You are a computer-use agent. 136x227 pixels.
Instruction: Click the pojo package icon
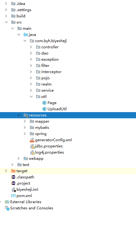click(38, 78)
